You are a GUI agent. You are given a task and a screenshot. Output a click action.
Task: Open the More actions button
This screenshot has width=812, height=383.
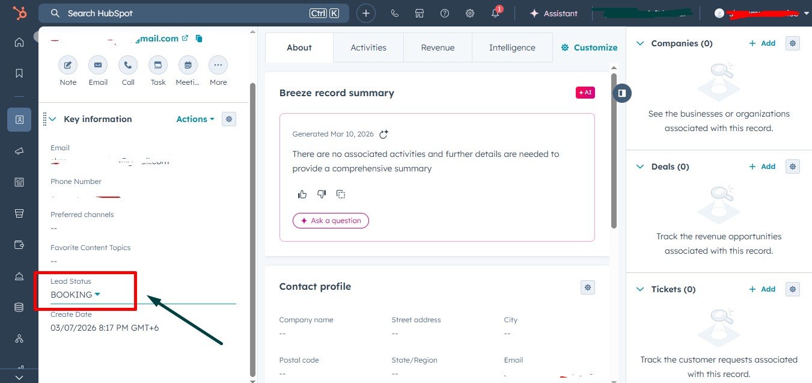[218, 65]
